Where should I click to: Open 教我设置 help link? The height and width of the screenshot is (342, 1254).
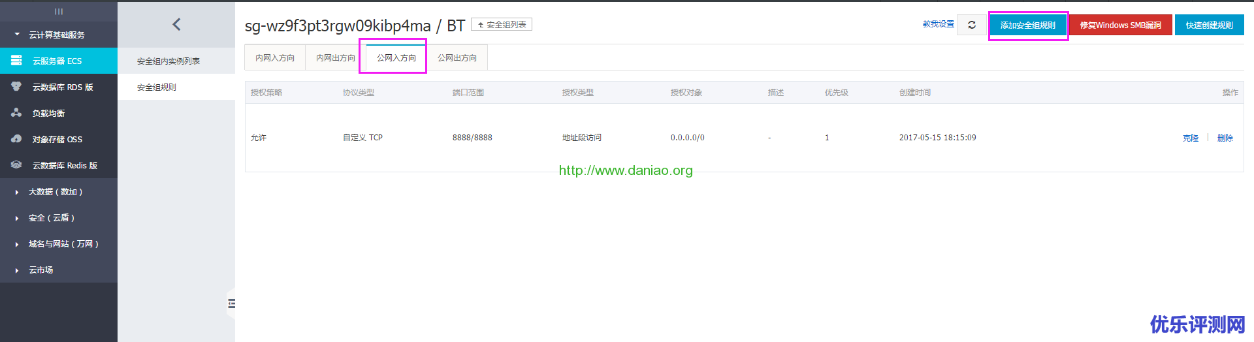coord(939,24)
